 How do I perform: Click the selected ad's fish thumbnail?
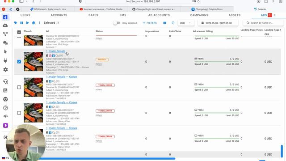pyautogui.click(x=34, y=62)
